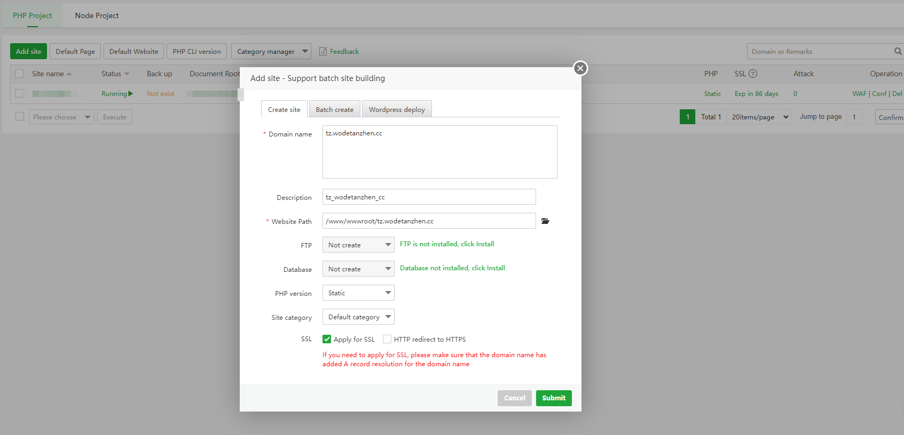904x435 pixels.
Task: Click the Back up column header
Action: coord(159,74)
